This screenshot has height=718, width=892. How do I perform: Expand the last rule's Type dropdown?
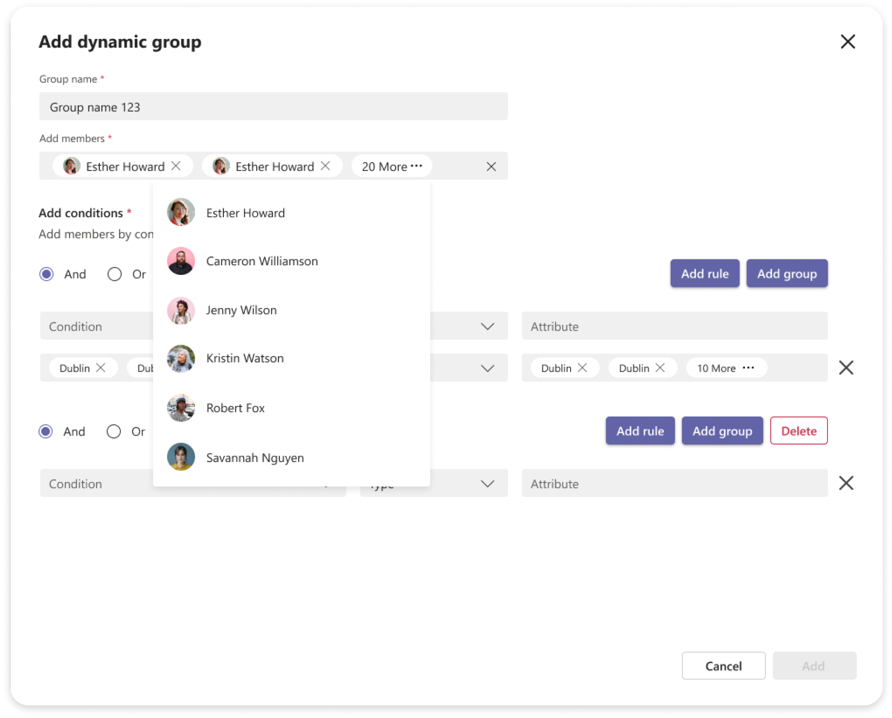[487, 484]
